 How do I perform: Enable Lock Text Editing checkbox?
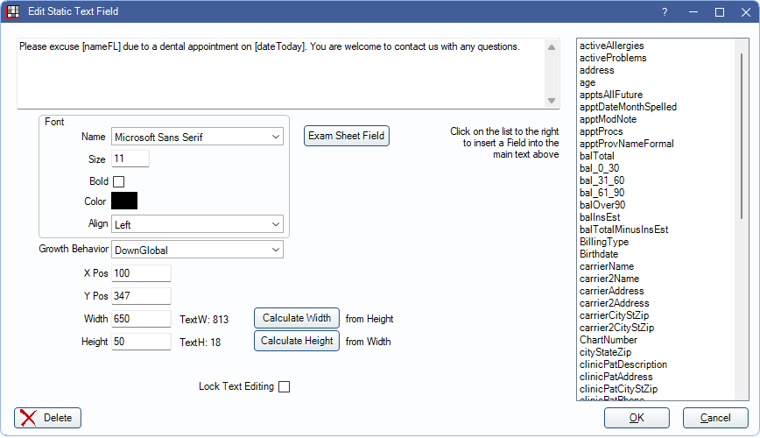pos(284,386)
